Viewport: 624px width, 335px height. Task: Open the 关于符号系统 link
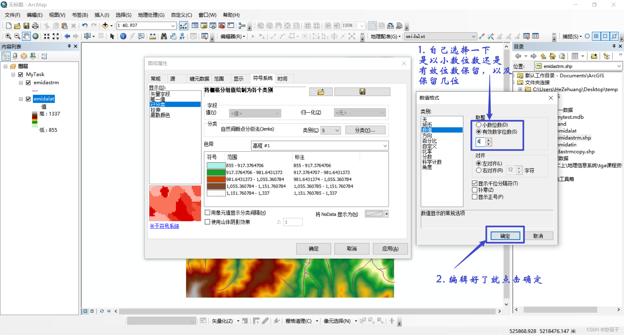pyautogui.click(x=164, y=226)
